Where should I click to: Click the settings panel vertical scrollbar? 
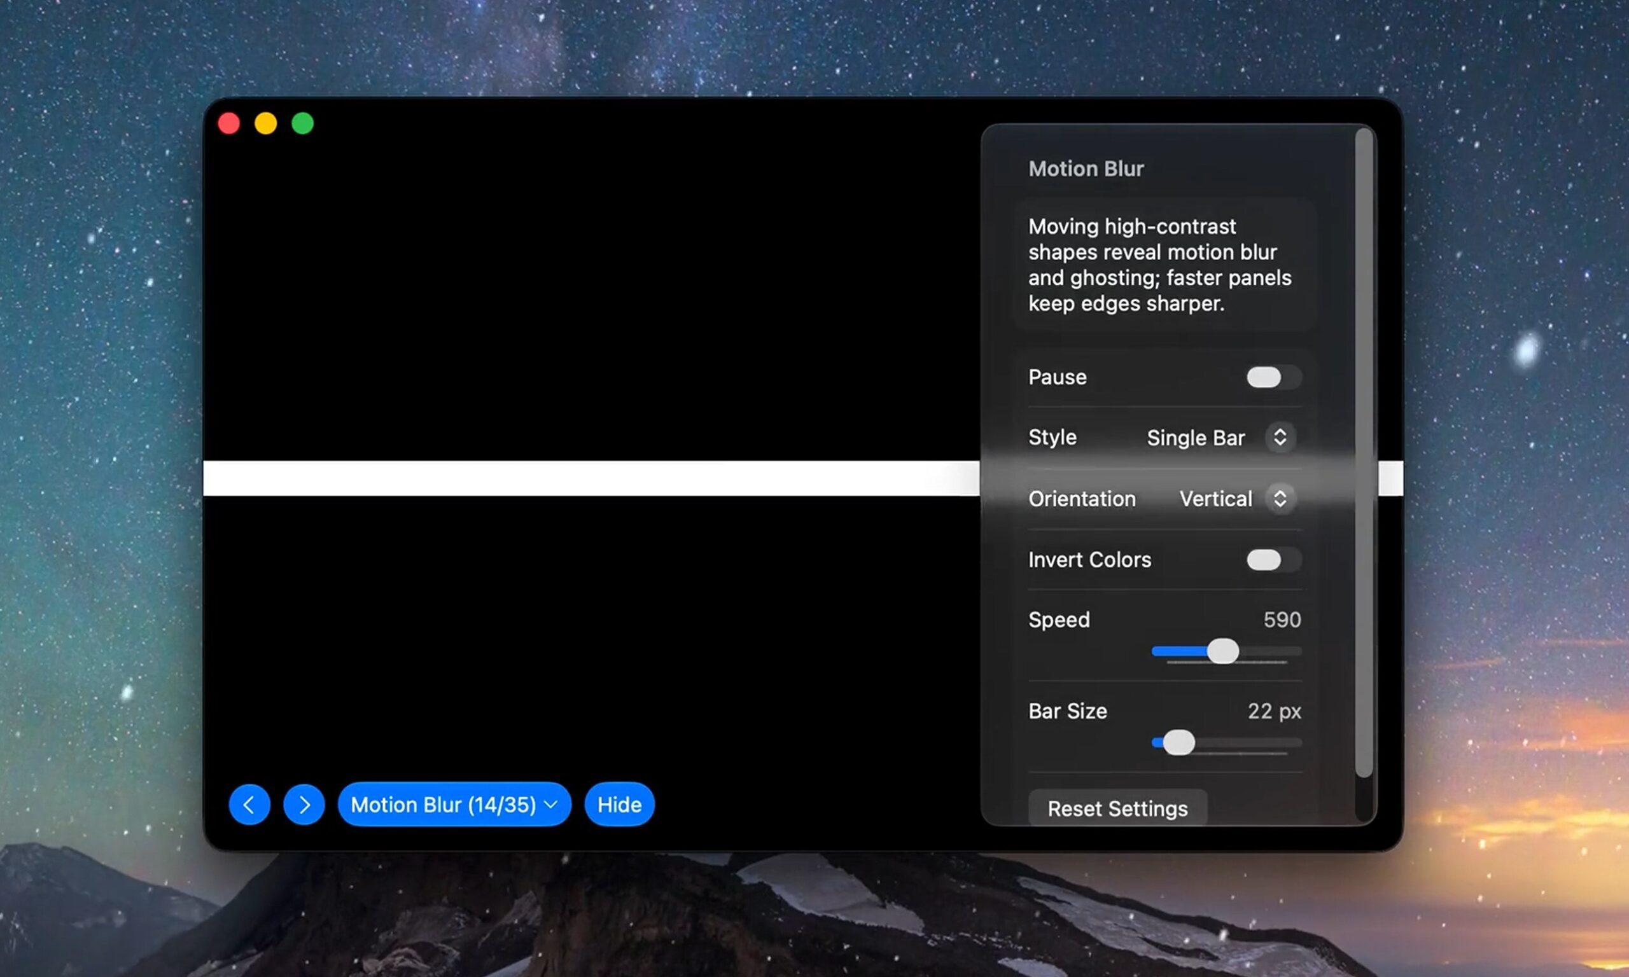[x=1364, y=453]
